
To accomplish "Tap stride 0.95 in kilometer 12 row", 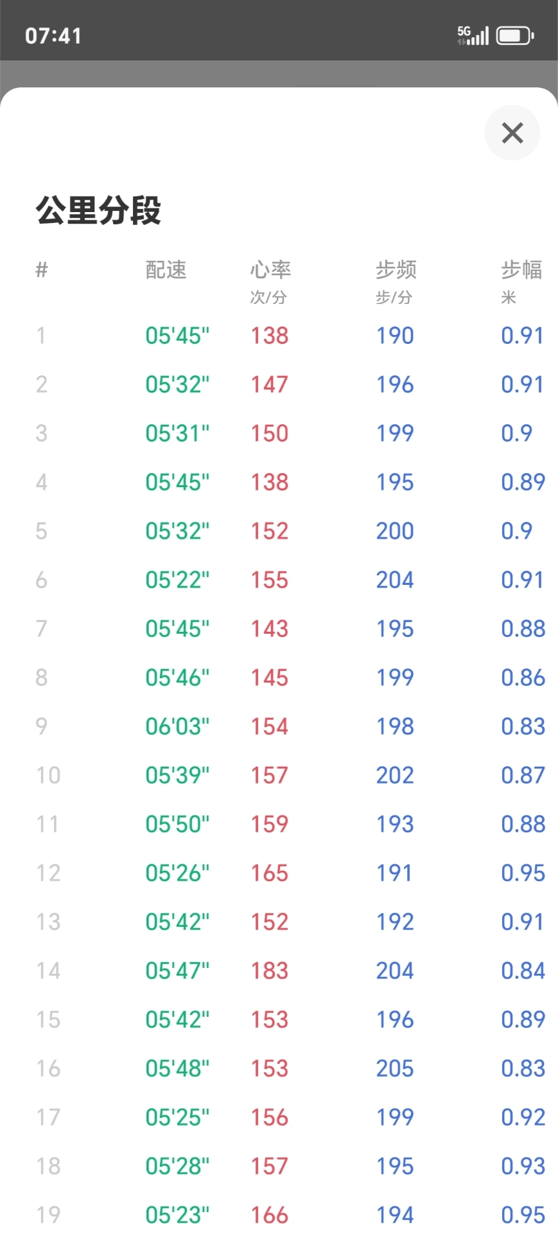I will [x=523, y=873].
